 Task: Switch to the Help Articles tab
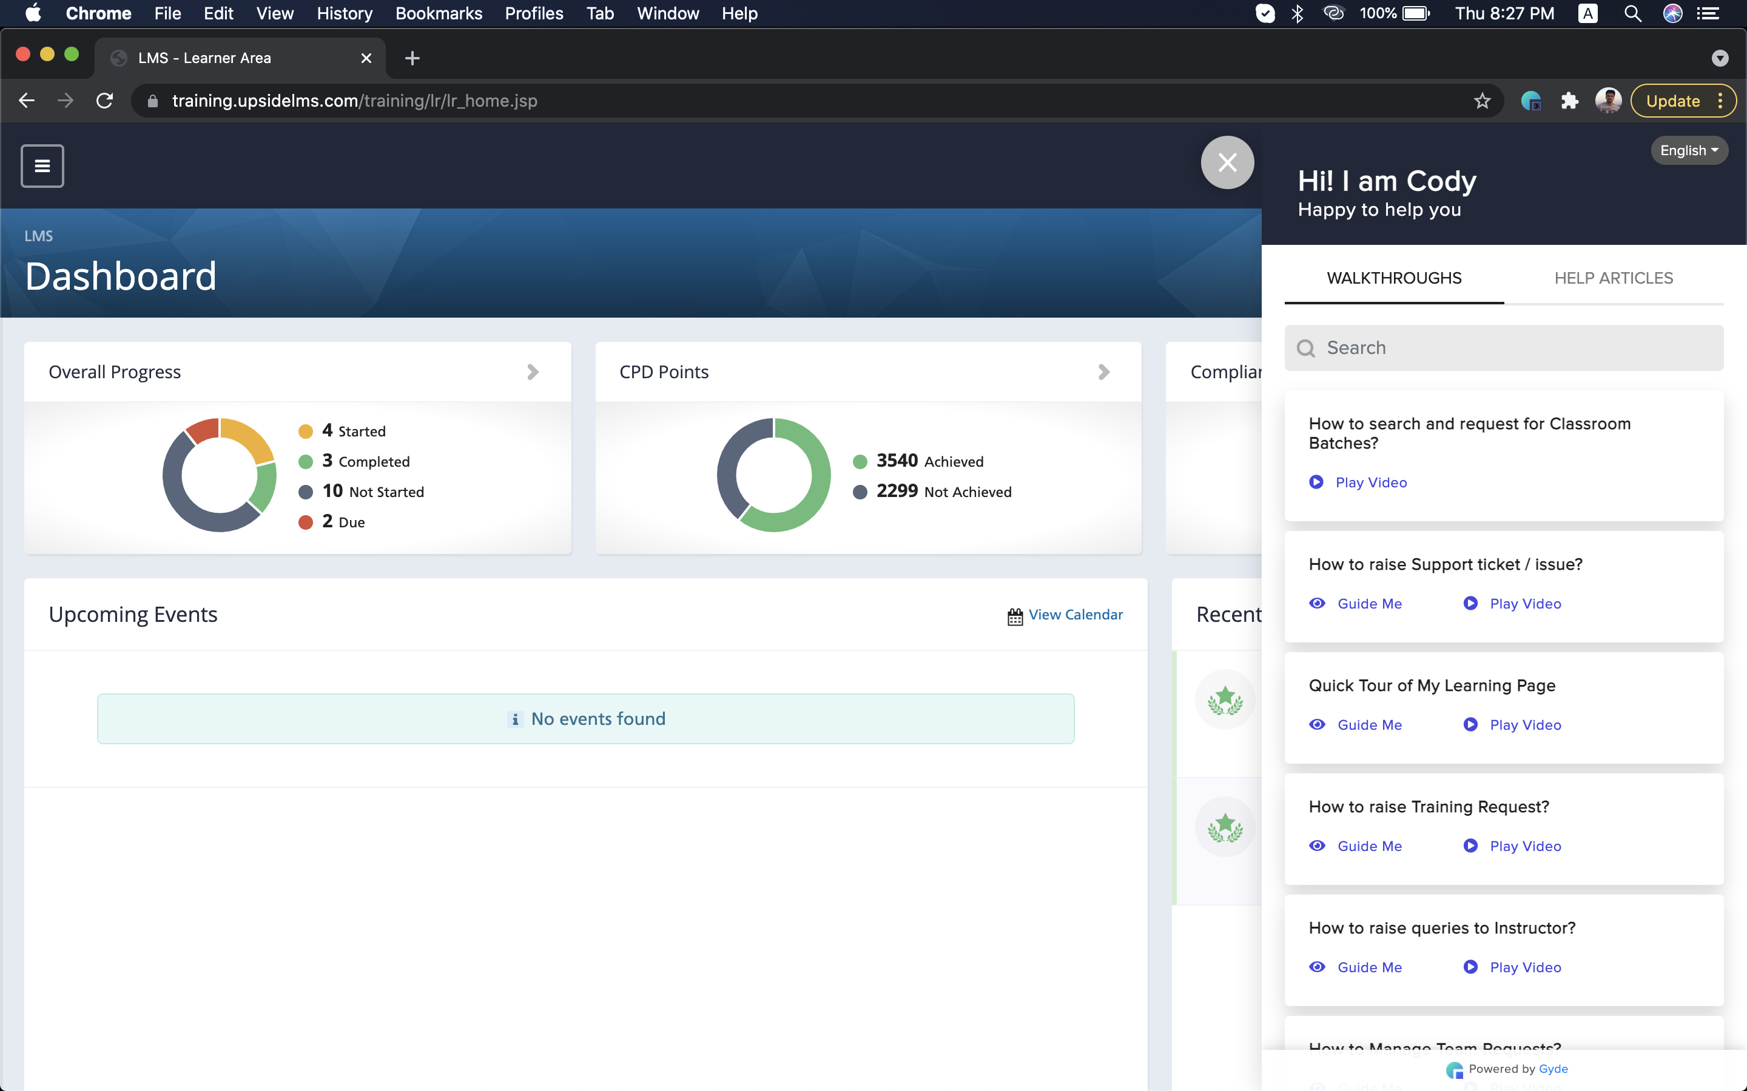coord(1613,278)
